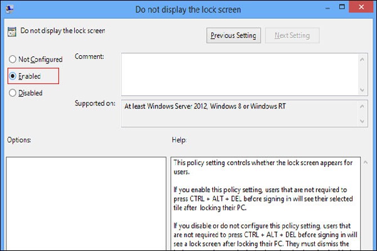Click the Supported on scroll up arrow
The width and height of the screenshot is (377, 251).
[363, 105]
